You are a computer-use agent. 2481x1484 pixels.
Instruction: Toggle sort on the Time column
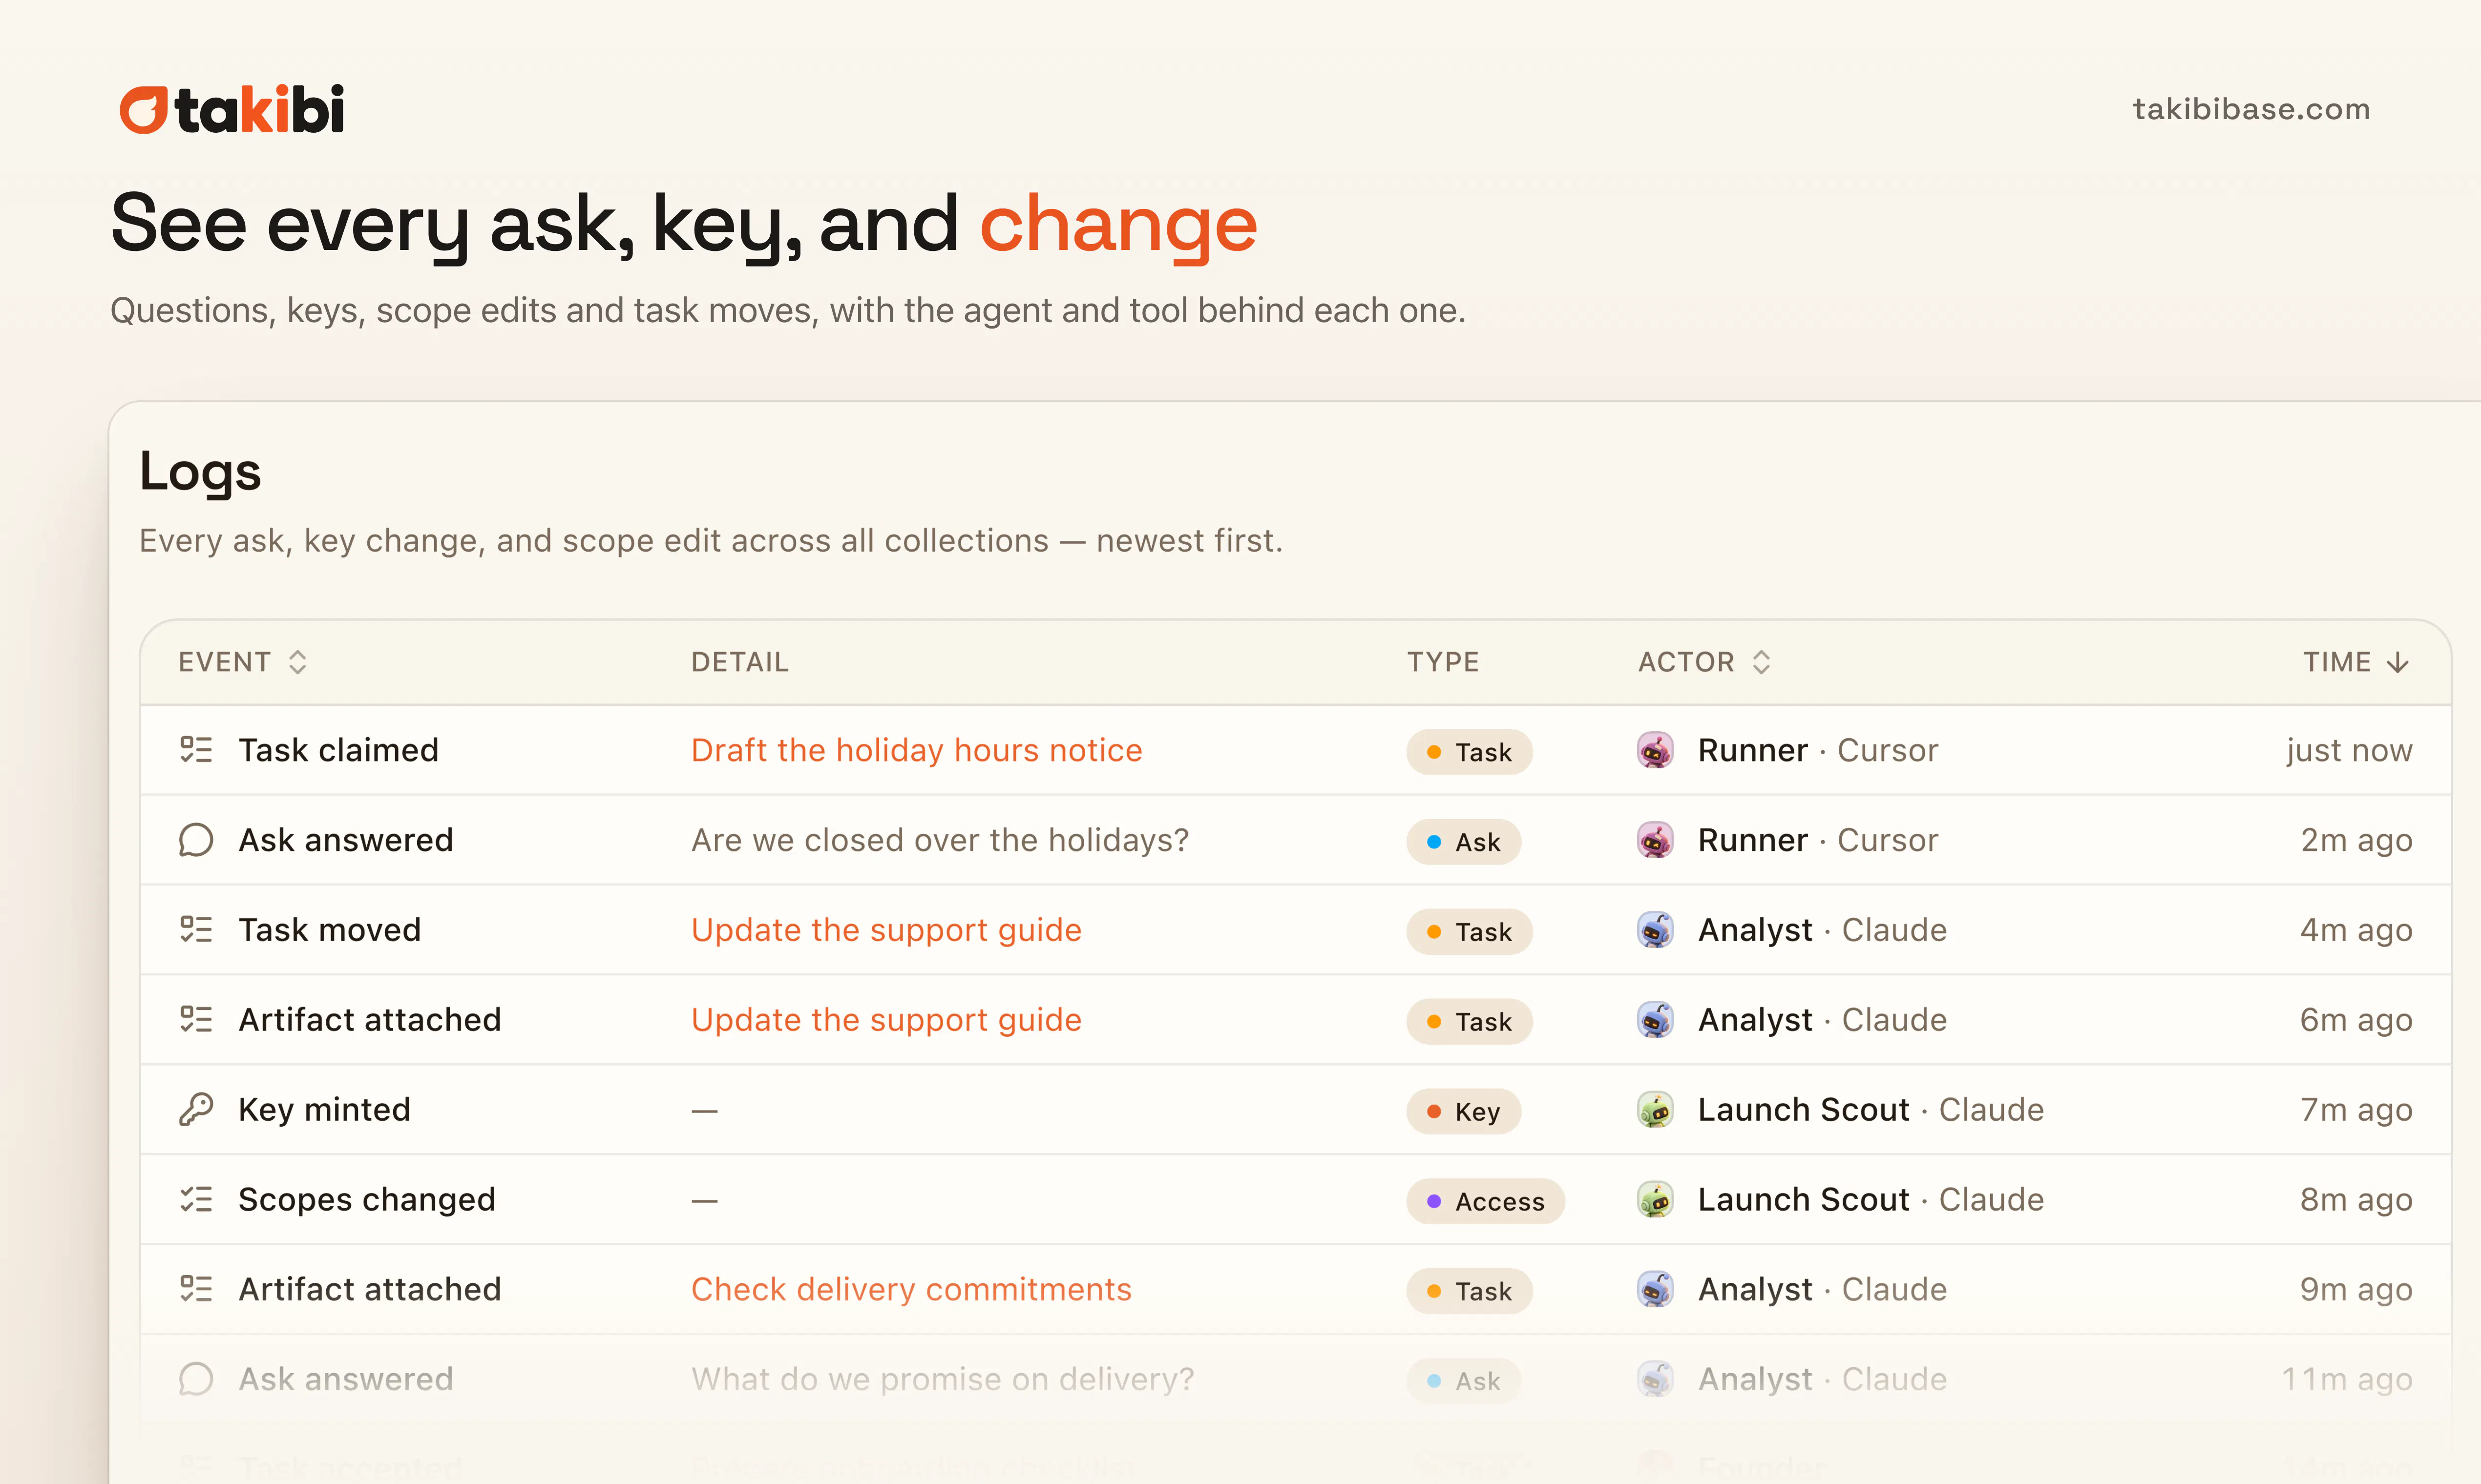[2356, 662]
